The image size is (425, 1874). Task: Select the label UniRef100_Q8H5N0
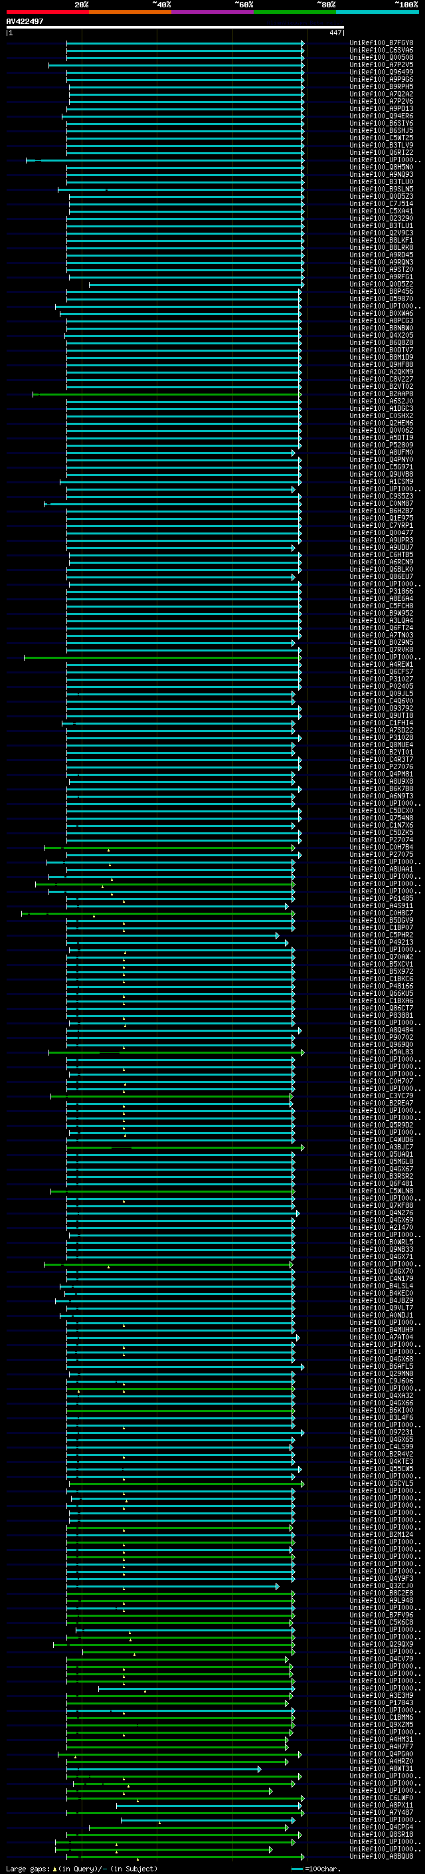[381, 168]
